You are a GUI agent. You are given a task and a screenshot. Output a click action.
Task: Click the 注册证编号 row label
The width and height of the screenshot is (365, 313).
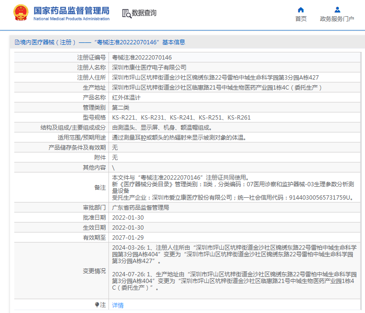coord(91,57)
